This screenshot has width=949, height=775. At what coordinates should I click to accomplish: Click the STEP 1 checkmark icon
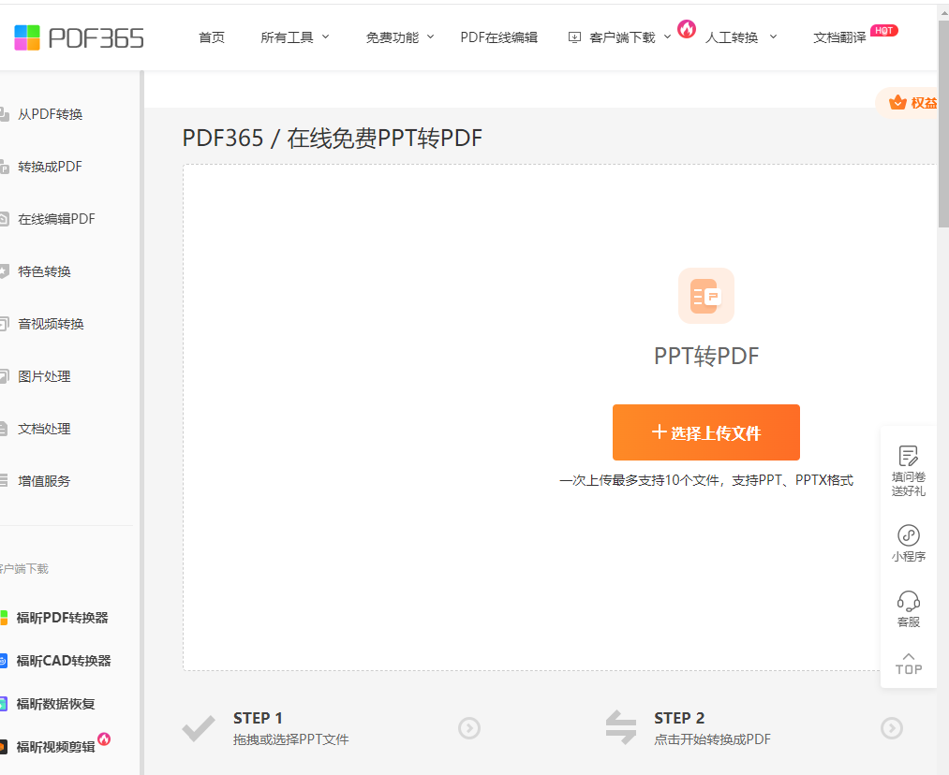point(199,728)
